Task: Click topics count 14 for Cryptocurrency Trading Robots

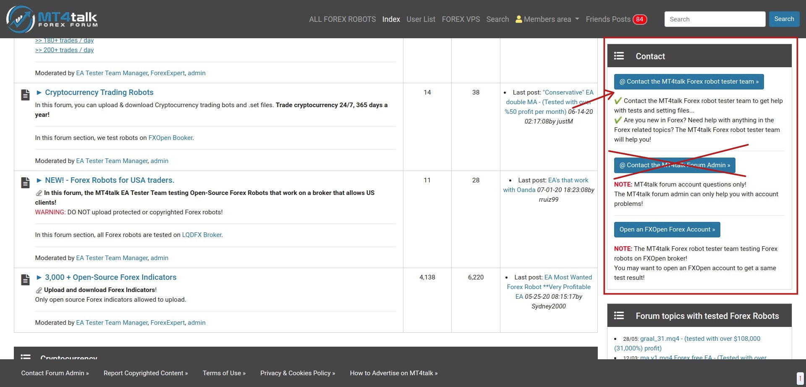Action: (x=427, y=92)
